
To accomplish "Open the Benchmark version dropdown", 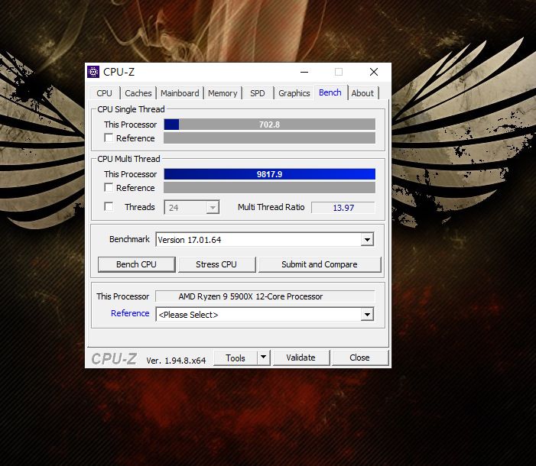I will pyautogui.click(x=265, y=239).
